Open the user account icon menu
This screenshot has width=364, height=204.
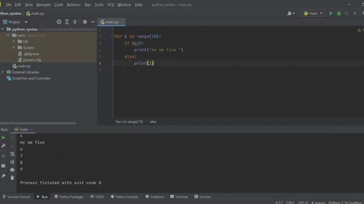(x=291, y=14)
